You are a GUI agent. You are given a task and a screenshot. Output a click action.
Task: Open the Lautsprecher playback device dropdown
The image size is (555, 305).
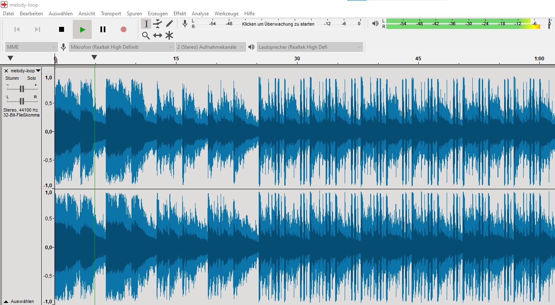click(x=310, y=47)
